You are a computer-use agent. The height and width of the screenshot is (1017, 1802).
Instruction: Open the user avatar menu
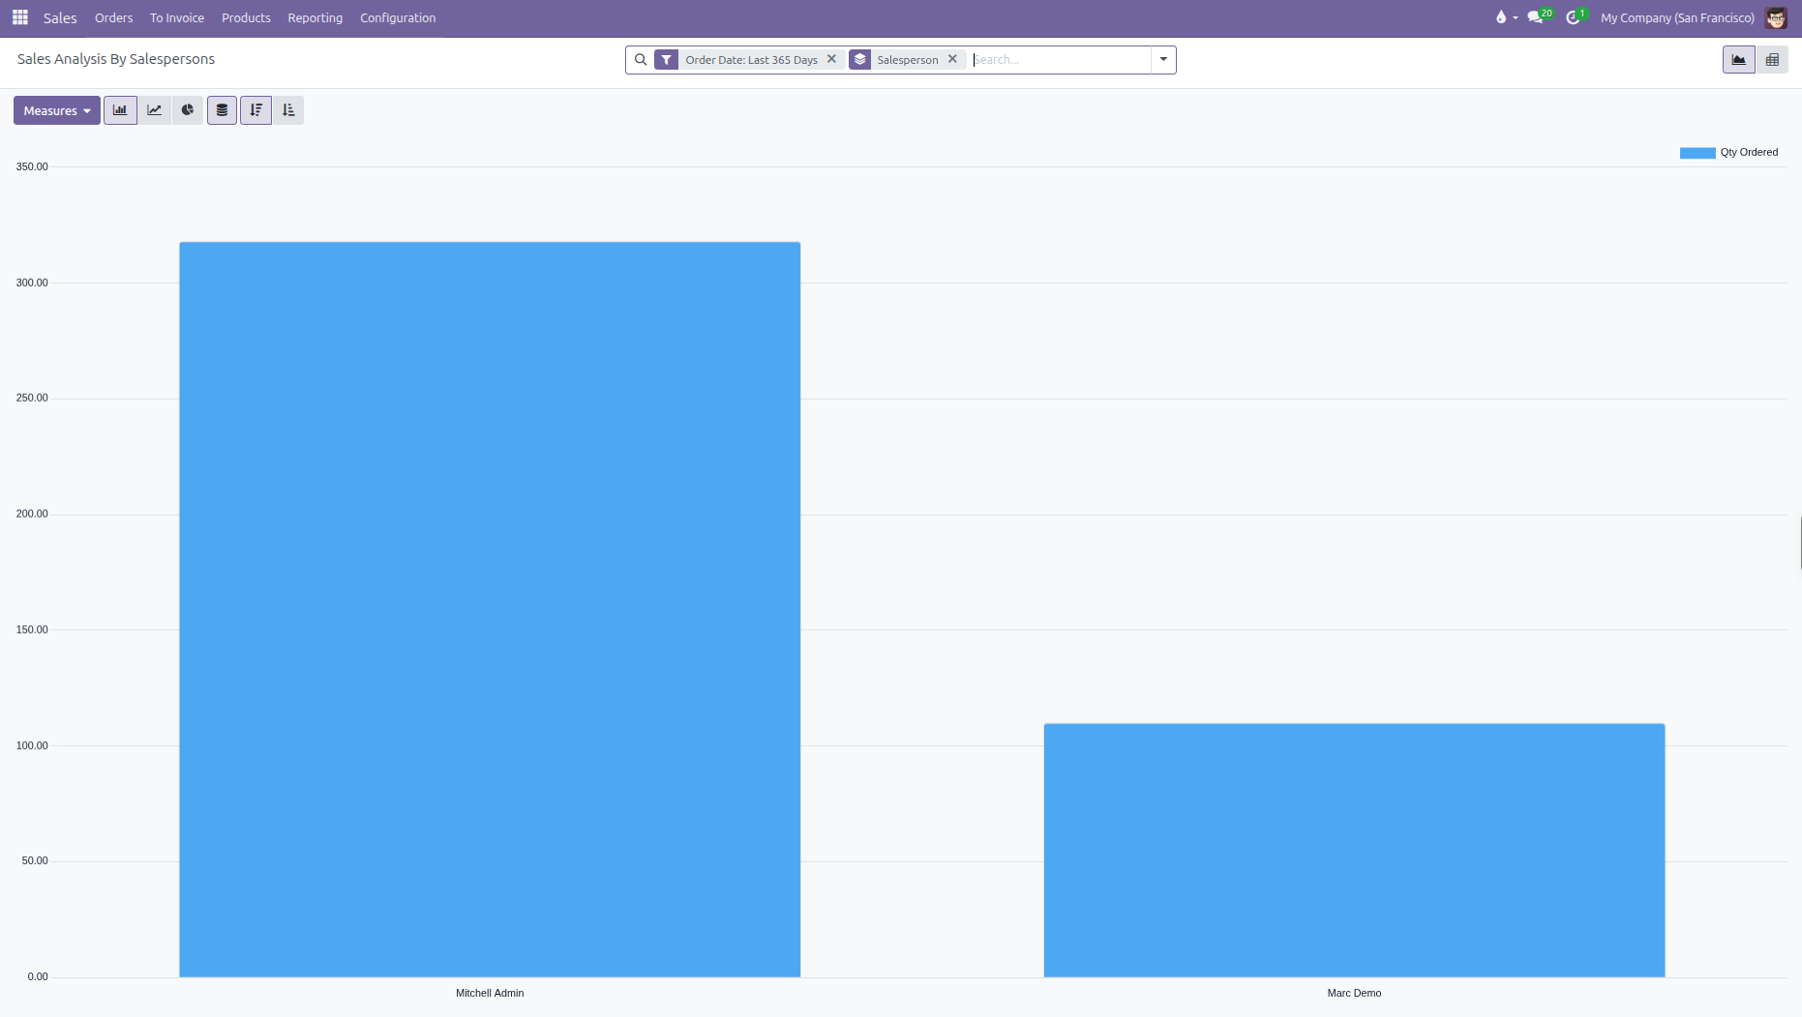click(x=1776, y=18)
